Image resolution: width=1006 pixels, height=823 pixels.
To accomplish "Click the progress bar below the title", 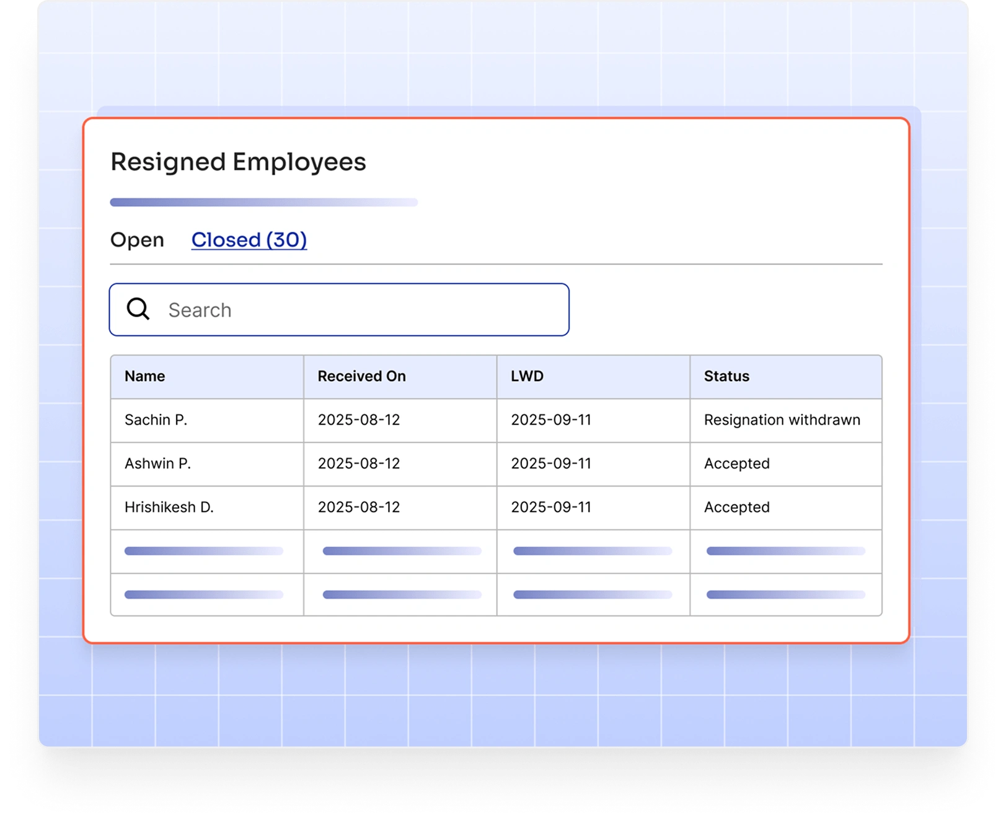I will click(265, 202).
